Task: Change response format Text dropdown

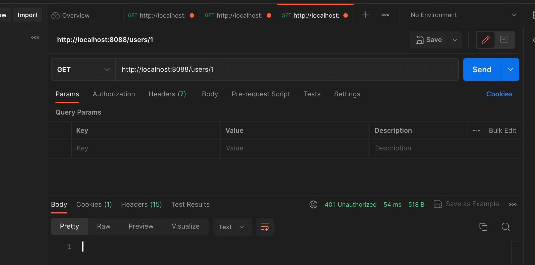Action: tap(232, 227)
